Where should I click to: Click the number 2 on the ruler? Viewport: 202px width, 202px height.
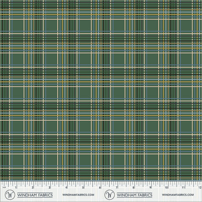point(32,188)
